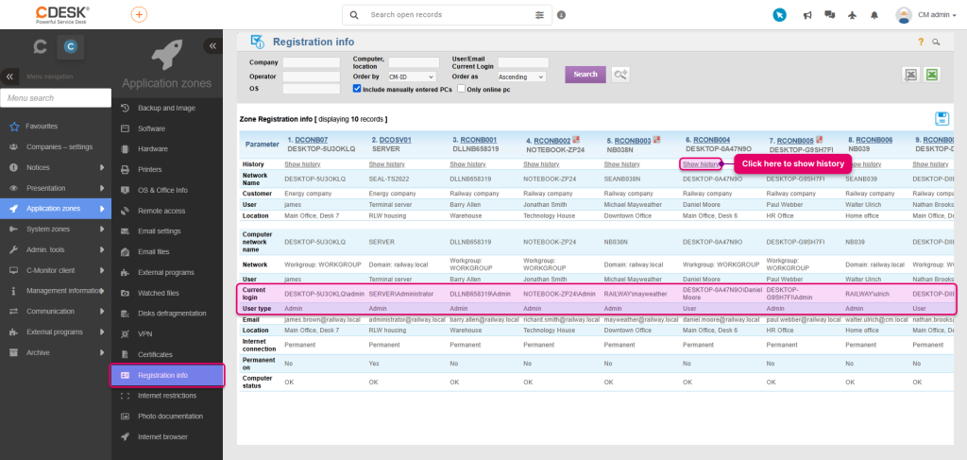Open the Order as Ascending dropdown
This screenshot has width=967, height=460.
click(x=521, y=77)
